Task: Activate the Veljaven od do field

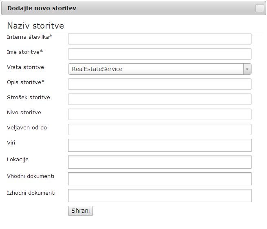Action: 159,129
